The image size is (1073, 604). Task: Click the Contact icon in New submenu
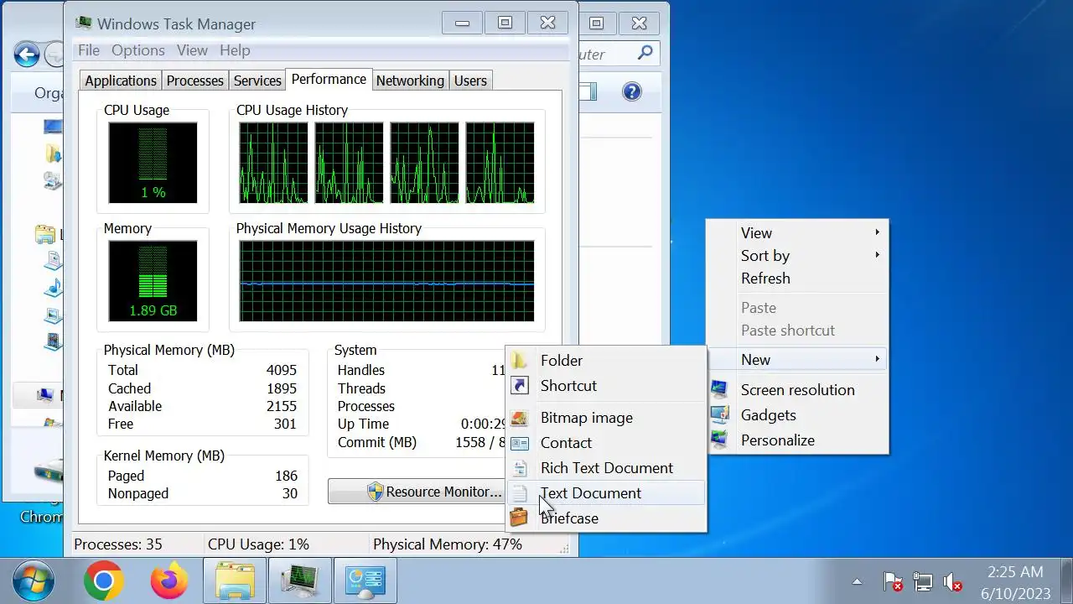point(520,442)
